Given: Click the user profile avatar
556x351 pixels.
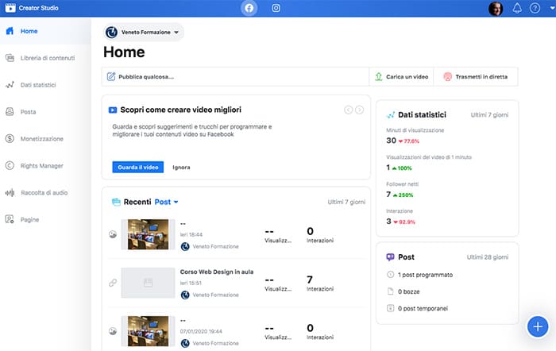Looking at the screenshot, I should pyautogui.click(x=496, y=9).
